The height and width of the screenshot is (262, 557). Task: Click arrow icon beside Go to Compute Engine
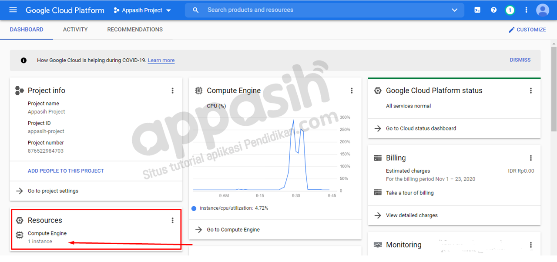pos(198,230)
